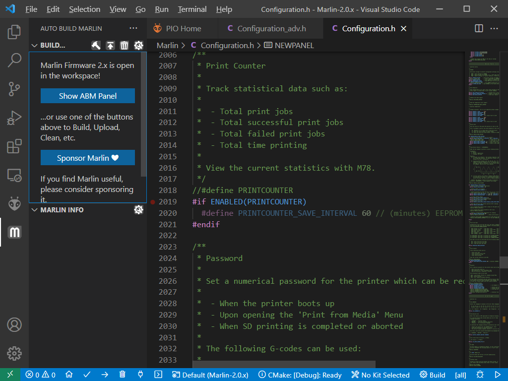
Task: Toggle the breakpoint on line 2019
Action: (x=152, y=202)
